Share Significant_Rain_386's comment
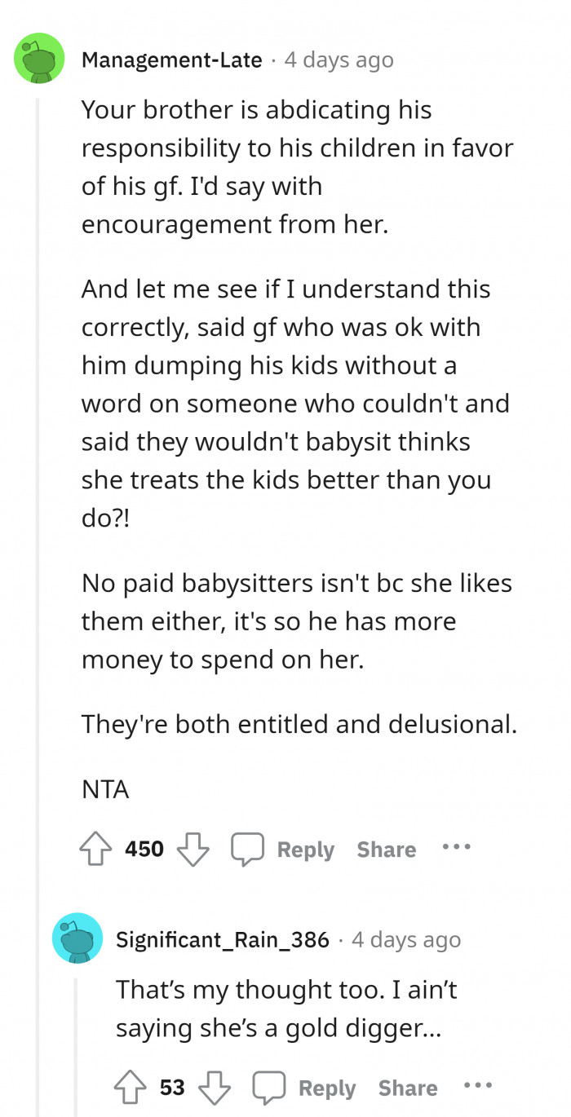The height and width of the screenshot is (1117, 571). point(408,1088)
